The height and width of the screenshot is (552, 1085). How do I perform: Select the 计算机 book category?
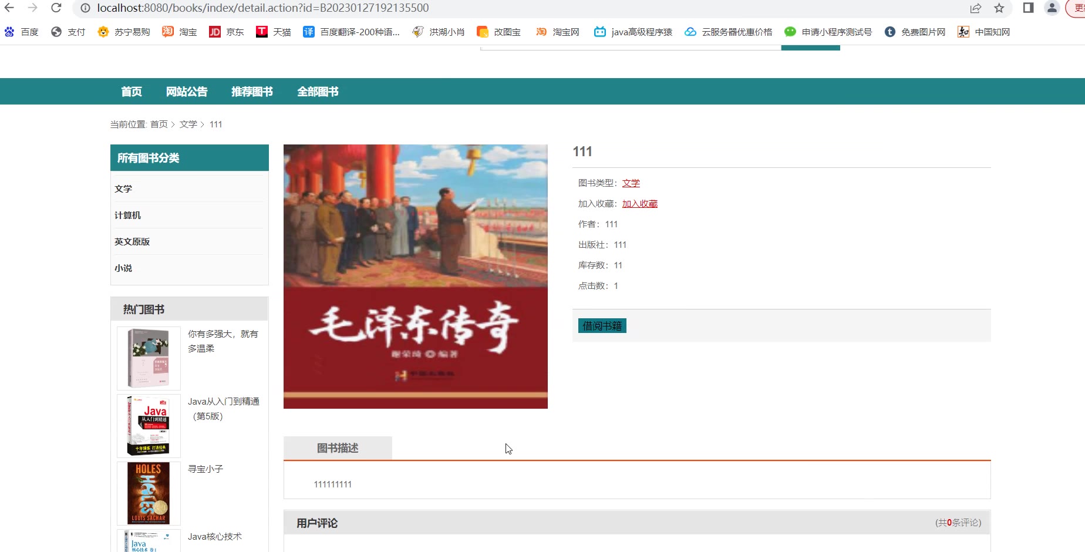[127, 215]
